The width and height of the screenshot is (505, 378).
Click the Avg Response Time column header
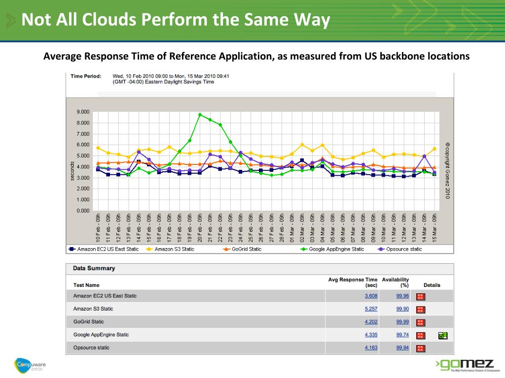[353, 282]
